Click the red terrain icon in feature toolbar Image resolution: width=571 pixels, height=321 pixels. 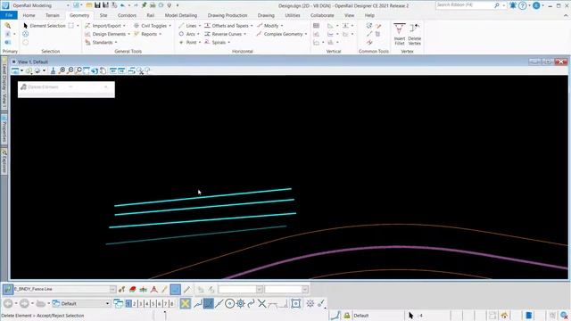[x=133, y=290]
